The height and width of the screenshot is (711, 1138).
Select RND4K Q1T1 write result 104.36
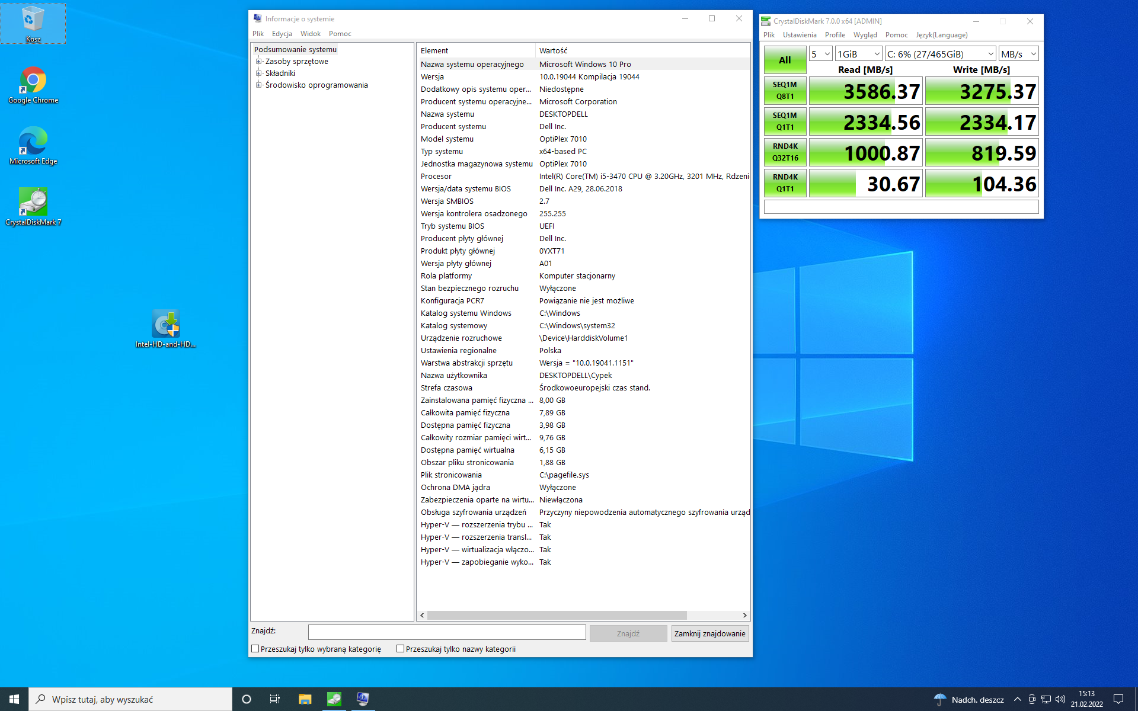tap(982, 184)
